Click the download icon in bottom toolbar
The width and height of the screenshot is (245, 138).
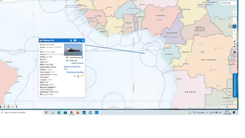point(16,107)
